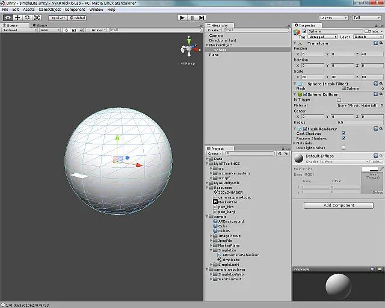Click the Project Create button

coord(214,153)
